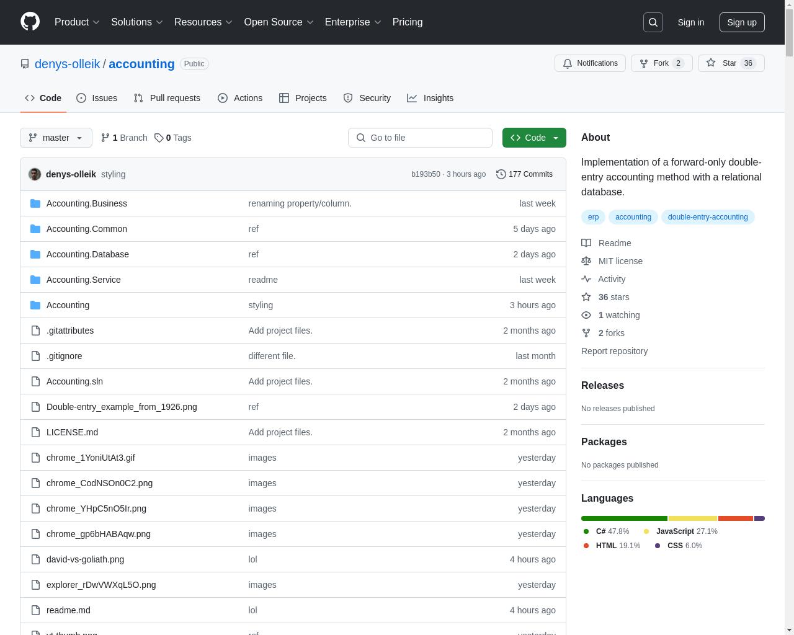Click the history clock icon near 177 Commits

501,174
